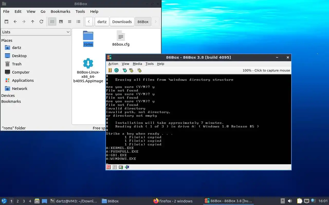Open the Lists side pane dropdown
The width and height of the screenshot is (329, 205).
(x=36, y=32)
